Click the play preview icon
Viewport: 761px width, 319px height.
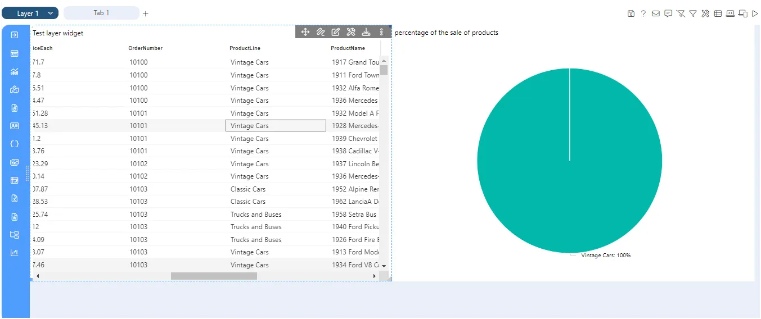(x=755, y=13)
